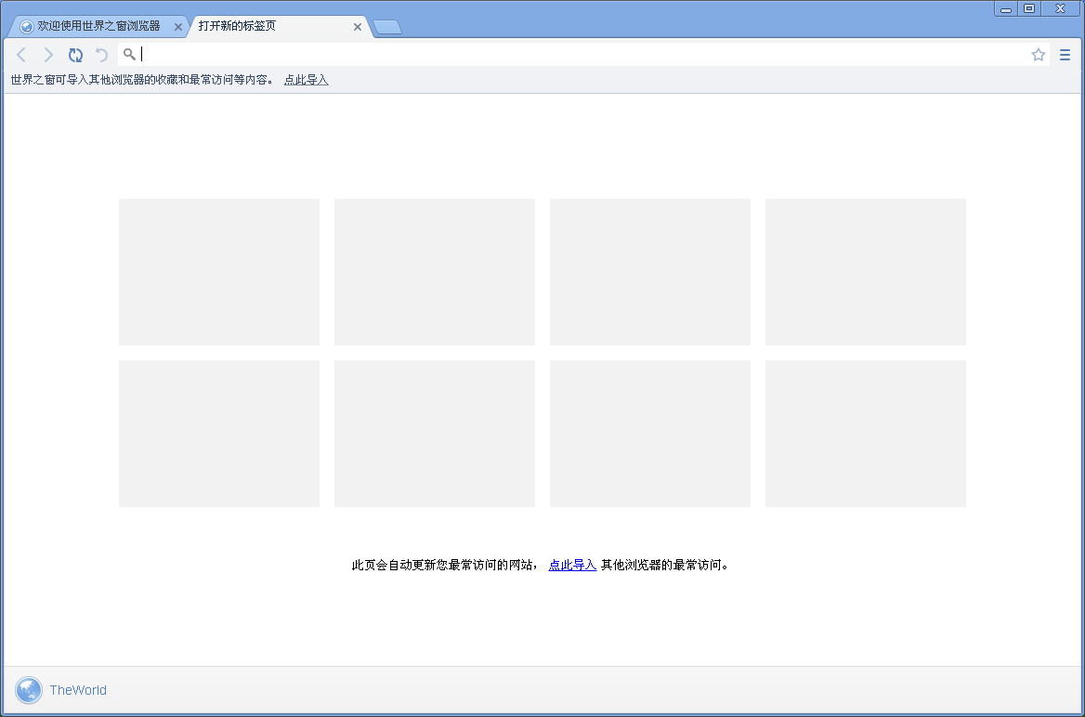Viewport: 1085px width, 717px height.
Task: Click 点此导入 link in the info bar
Action: click(x=306, y=80)
